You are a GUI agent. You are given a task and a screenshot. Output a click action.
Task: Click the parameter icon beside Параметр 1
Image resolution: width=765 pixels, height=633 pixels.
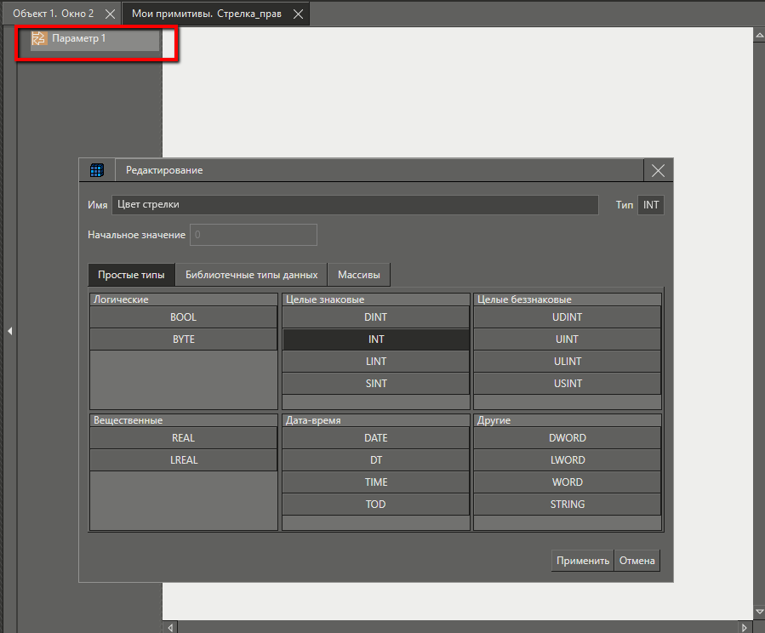click(x=38, y=38)
